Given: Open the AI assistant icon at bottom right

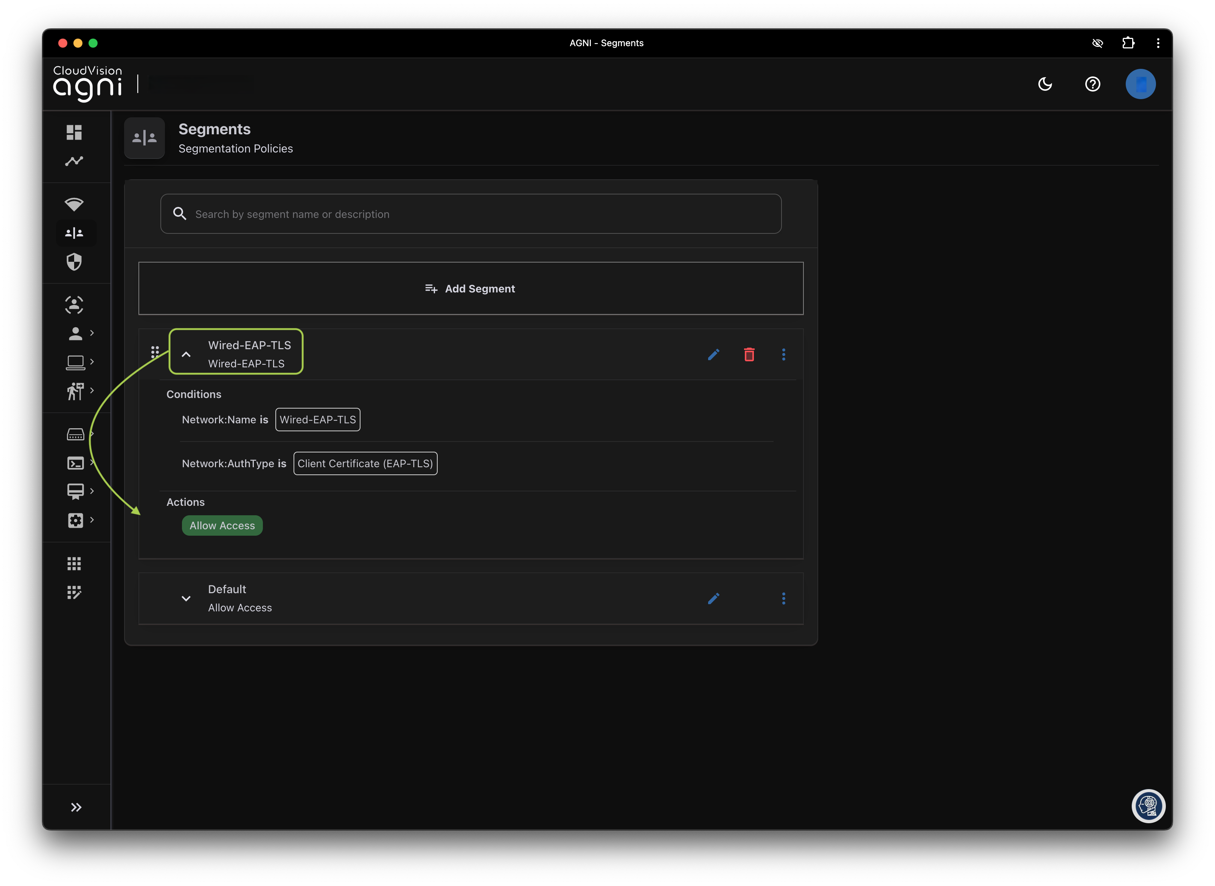Looking at the screenshot, I should (x=1148, y=805).
